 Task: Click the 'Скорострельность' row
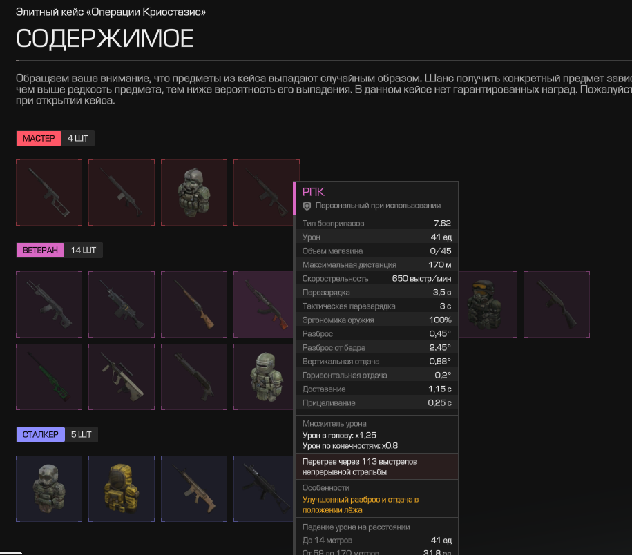pyautogui.click(x=377, y=279)
